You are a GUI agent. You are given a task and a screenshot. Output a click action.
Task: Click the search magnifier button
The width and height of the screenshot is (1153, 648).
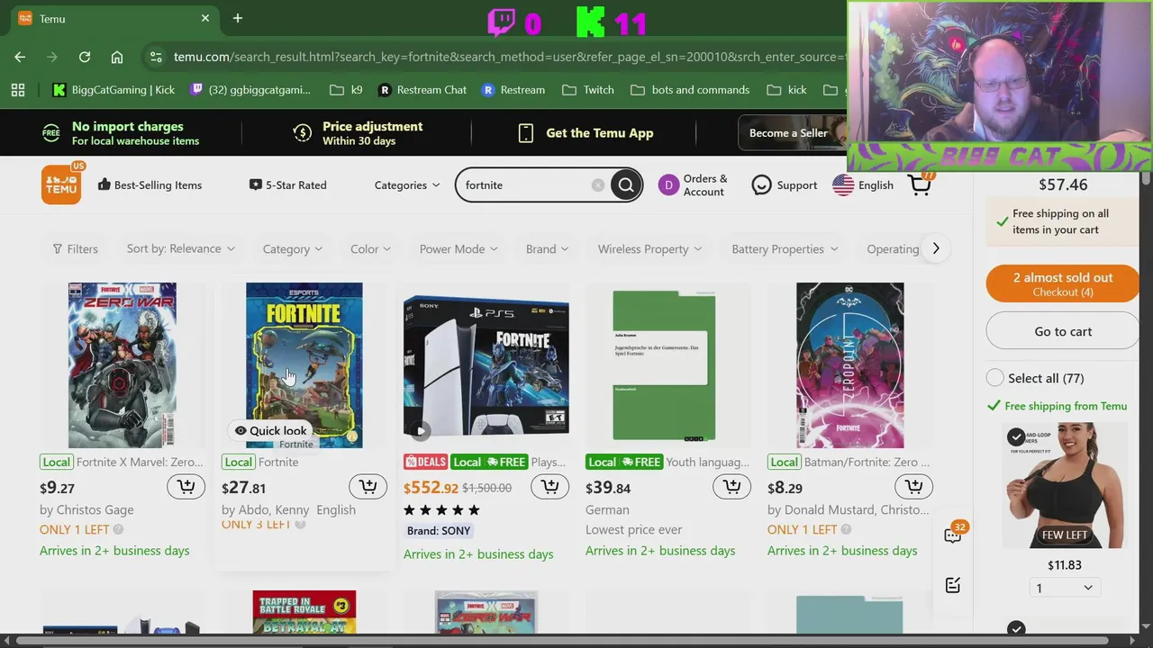[x=625, y=185]
